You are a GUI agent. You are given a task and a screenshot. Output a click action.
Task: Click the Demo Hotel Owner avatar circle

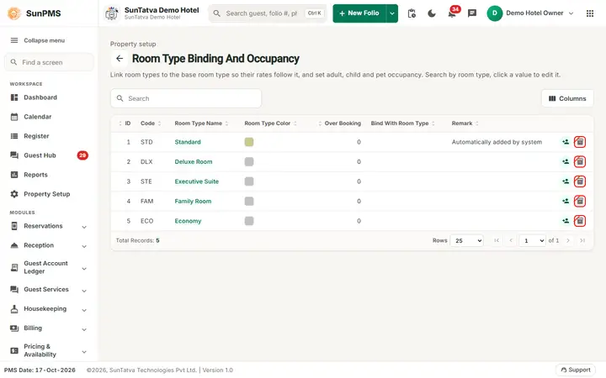494,13
